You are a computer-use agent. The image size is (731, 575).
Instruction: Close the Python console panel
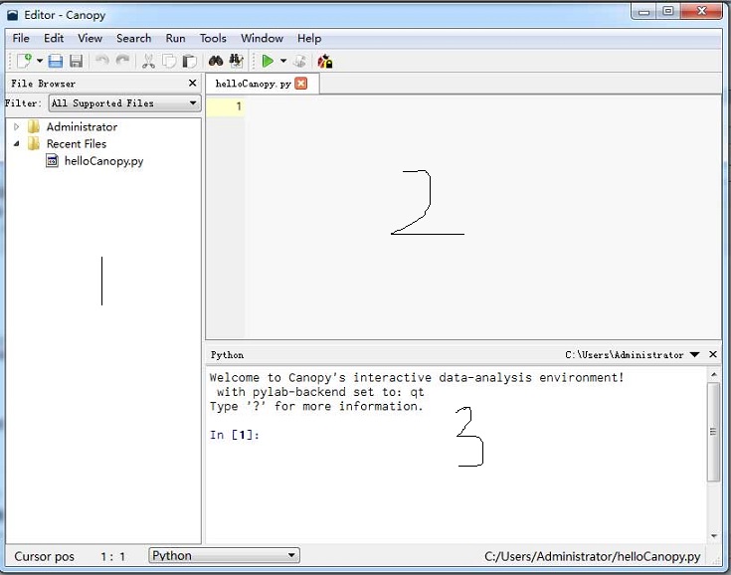click(x=713, y=354)
